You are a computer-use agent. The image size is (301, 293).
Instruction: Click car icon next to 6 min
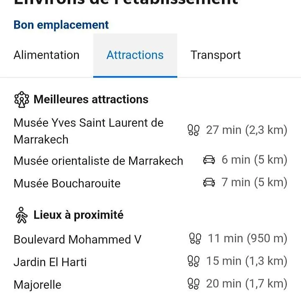(209, 159)
